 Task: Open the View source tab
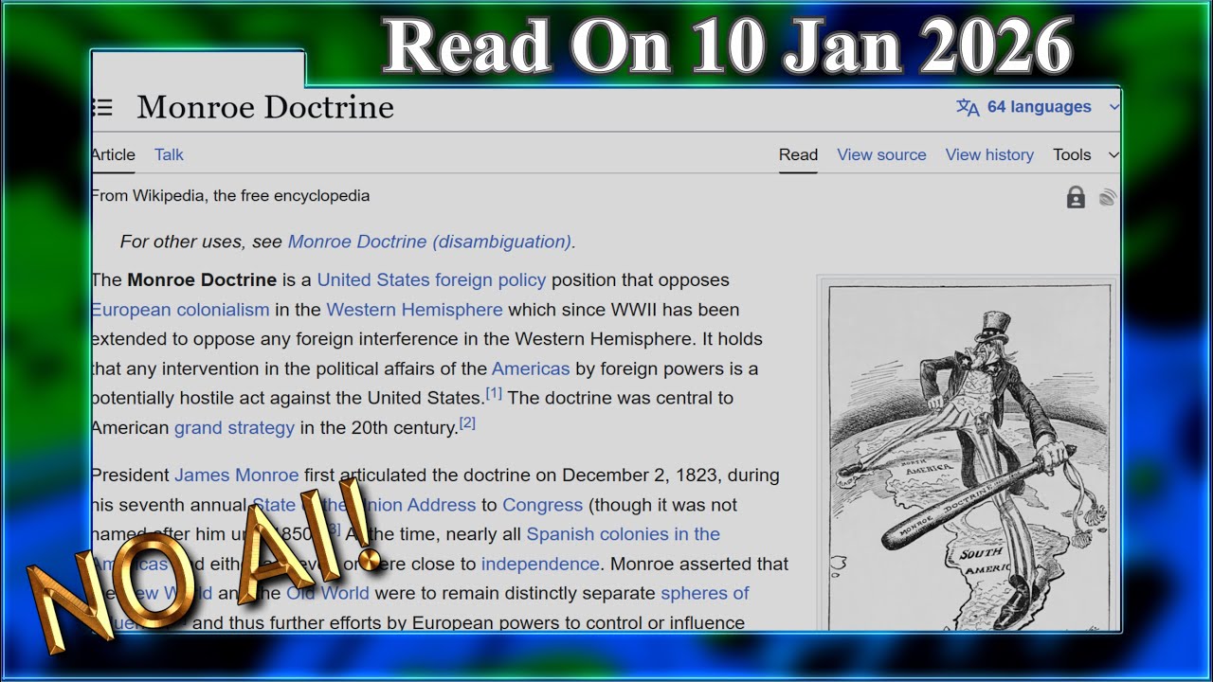click(x=881, y=154)
